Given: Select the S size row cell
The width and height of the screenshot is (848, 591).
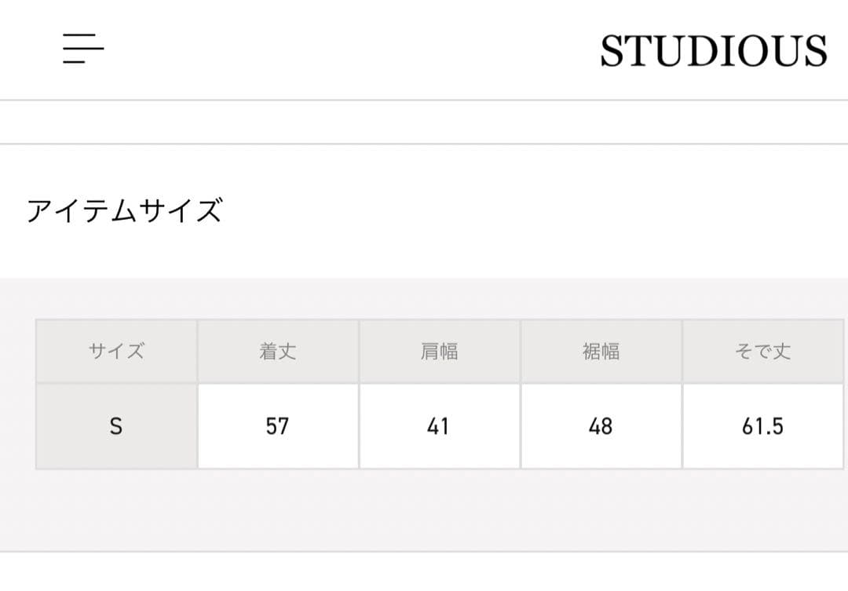Looking at the screenshot, I should [x=116, y=426].
